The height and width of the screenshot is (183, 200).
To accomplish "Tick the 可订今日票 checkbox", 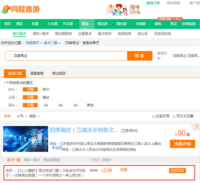I will [x=174, y=116].
